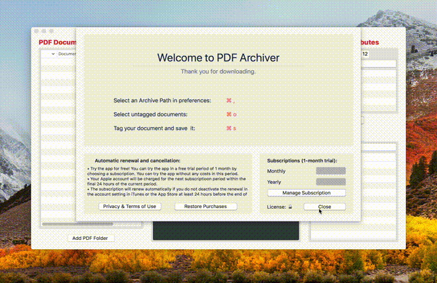Click Restore Purchases button
Image resolution: width=437 pixels, height=283 pixels.
pyautogui.click(x=206, y=206)
